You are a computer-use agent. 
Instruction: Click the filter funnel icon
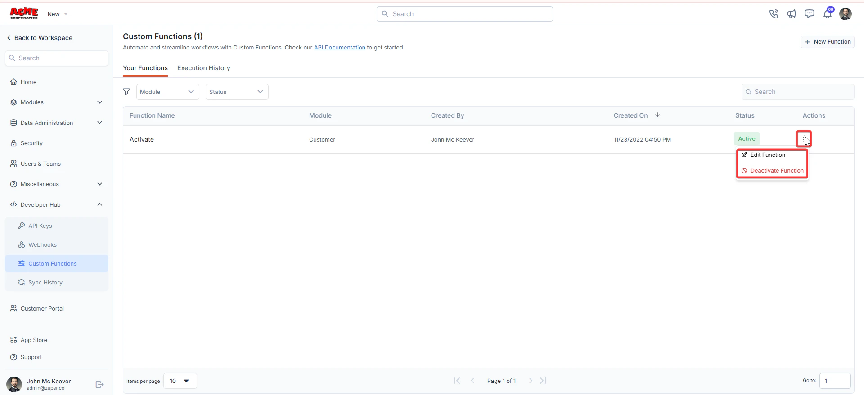pos(126,92)
